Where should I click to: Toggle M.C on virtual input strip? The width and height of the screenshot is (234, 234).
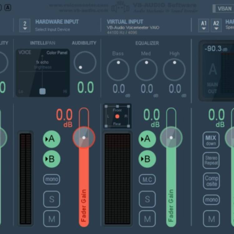tap(147, 179)
